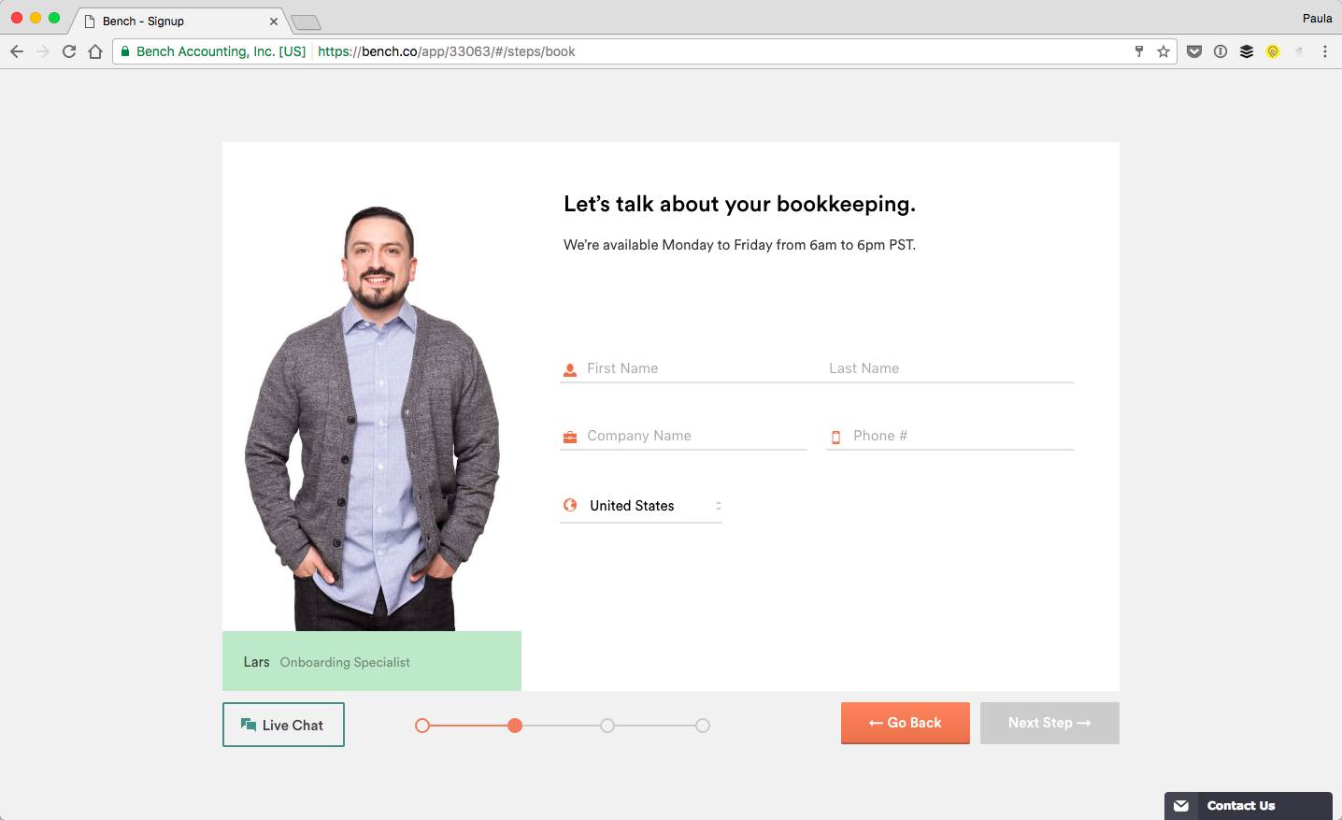Select the first step circle in the progress bar
Screen dimensions: 1342x820
click(x=421, y=725)
